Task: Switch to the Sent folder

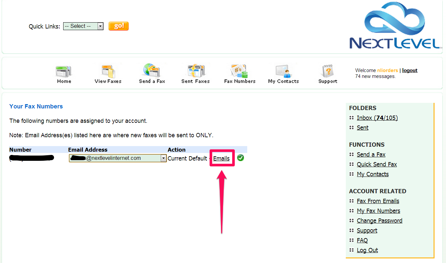Action: click(x=362, y=127)
